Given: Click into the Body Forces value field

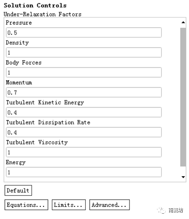Looking at the screenshot, I should pyautogui.click(x=84, y=72).
